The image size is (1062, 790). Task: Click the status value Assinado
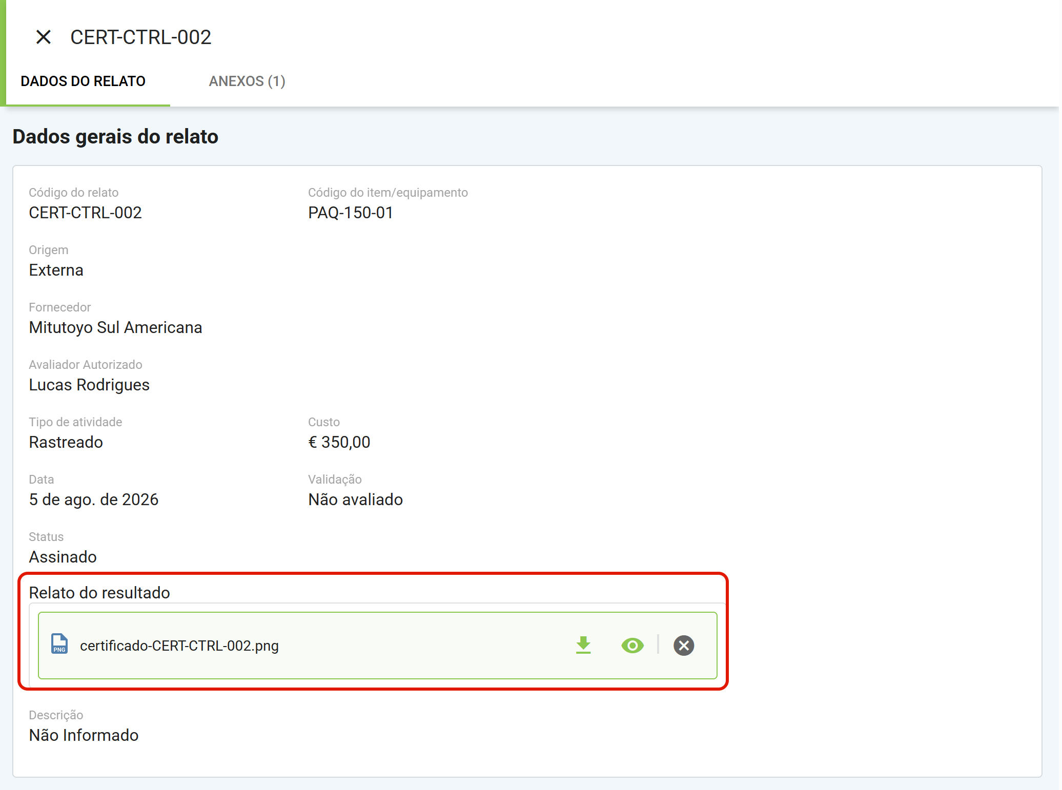tap(63, 557)
